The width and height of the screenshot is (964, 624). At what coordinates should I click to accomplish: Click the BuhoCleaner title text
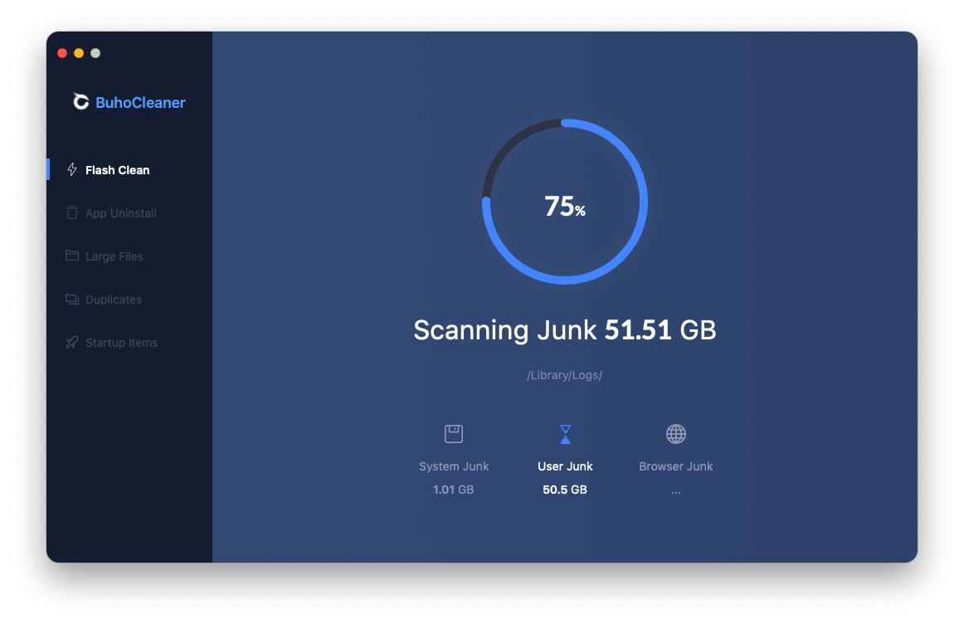pyautogui.click(x=140, y=102)
